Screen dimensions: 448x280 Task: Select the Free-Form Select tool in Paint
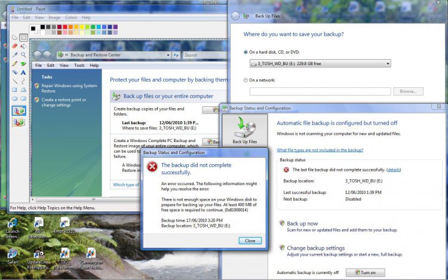coord(14,38)
